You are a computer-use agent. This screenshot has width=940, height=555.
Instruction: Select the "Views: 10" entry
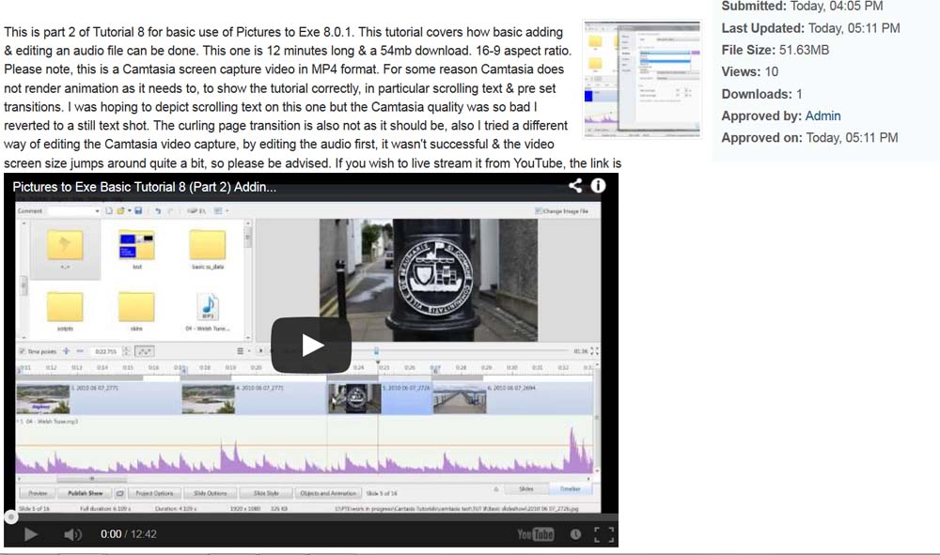tap(749, 72)
